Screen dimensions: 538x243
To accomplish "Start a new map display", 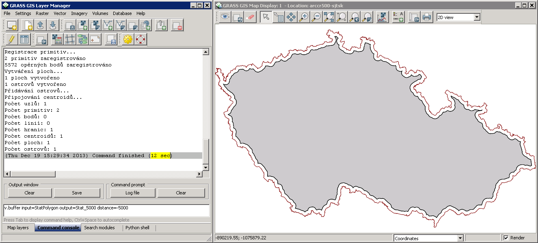I will (x=11, y=26).
